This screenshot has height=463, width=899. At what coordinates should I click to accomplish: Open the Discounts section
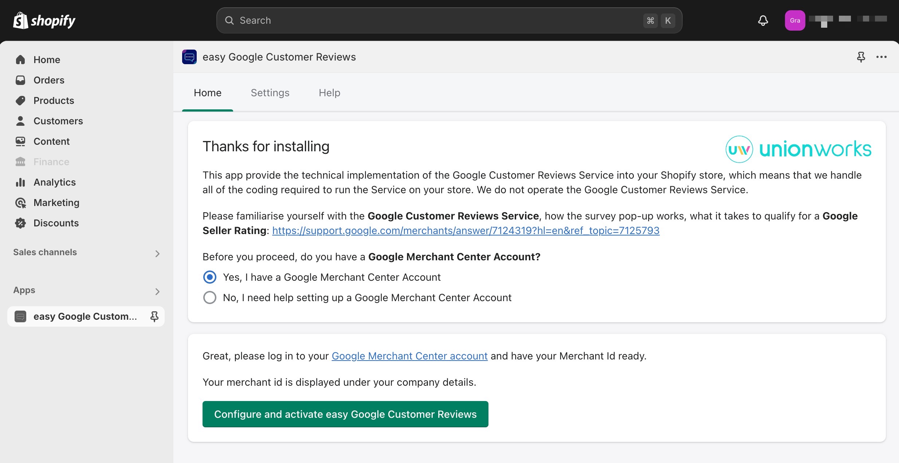(56, 223)
